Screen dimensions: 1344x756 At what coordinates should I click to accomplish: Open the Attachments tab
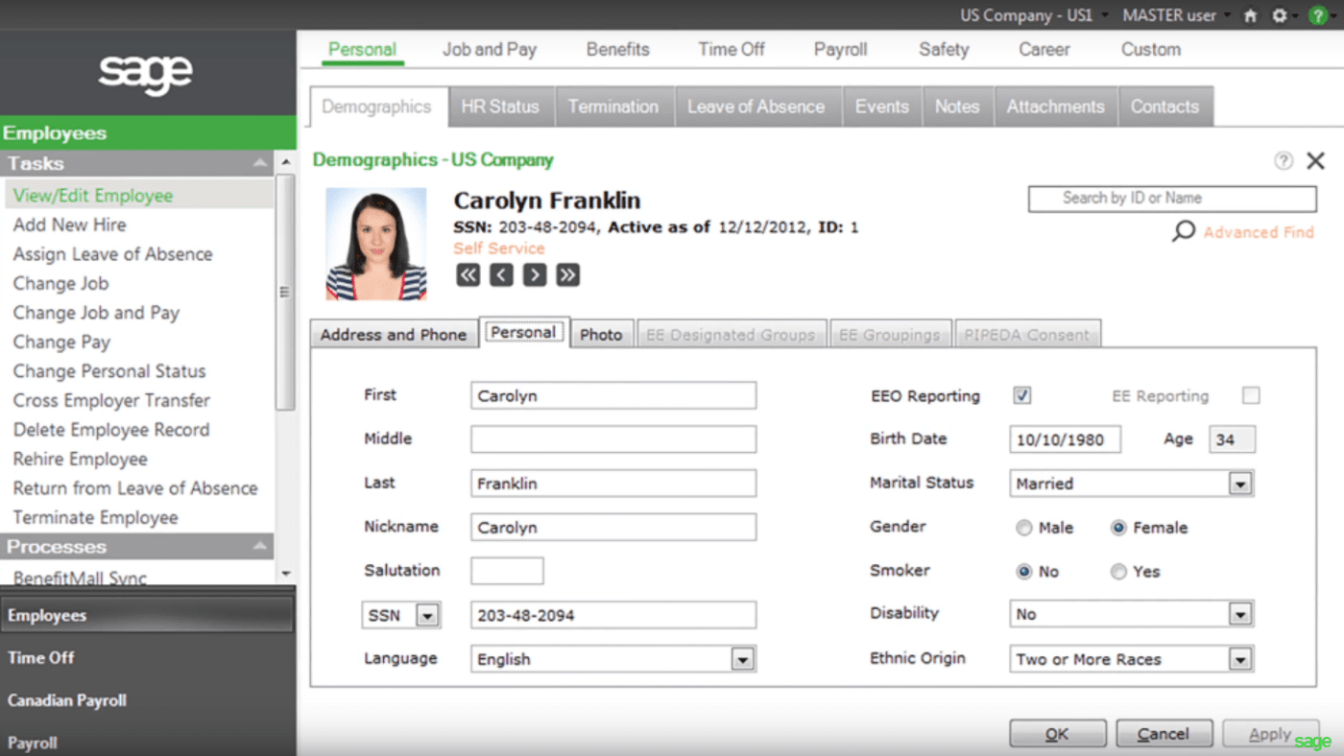pos(1056,106)
